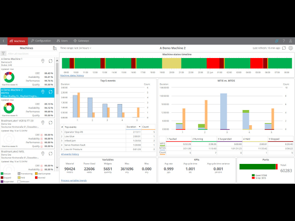Open the Machine states history link

(x=72, y=76)
